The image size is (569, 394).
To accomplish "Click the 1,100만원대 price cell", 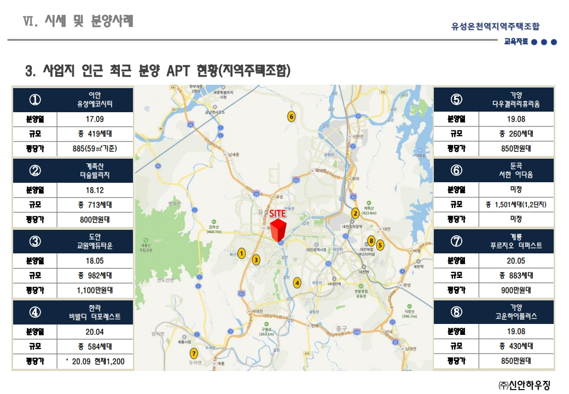I will pos(95,290).
